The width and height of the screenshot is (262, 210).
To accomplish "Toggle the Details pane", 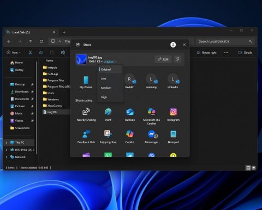I will [x=245, y=52].
